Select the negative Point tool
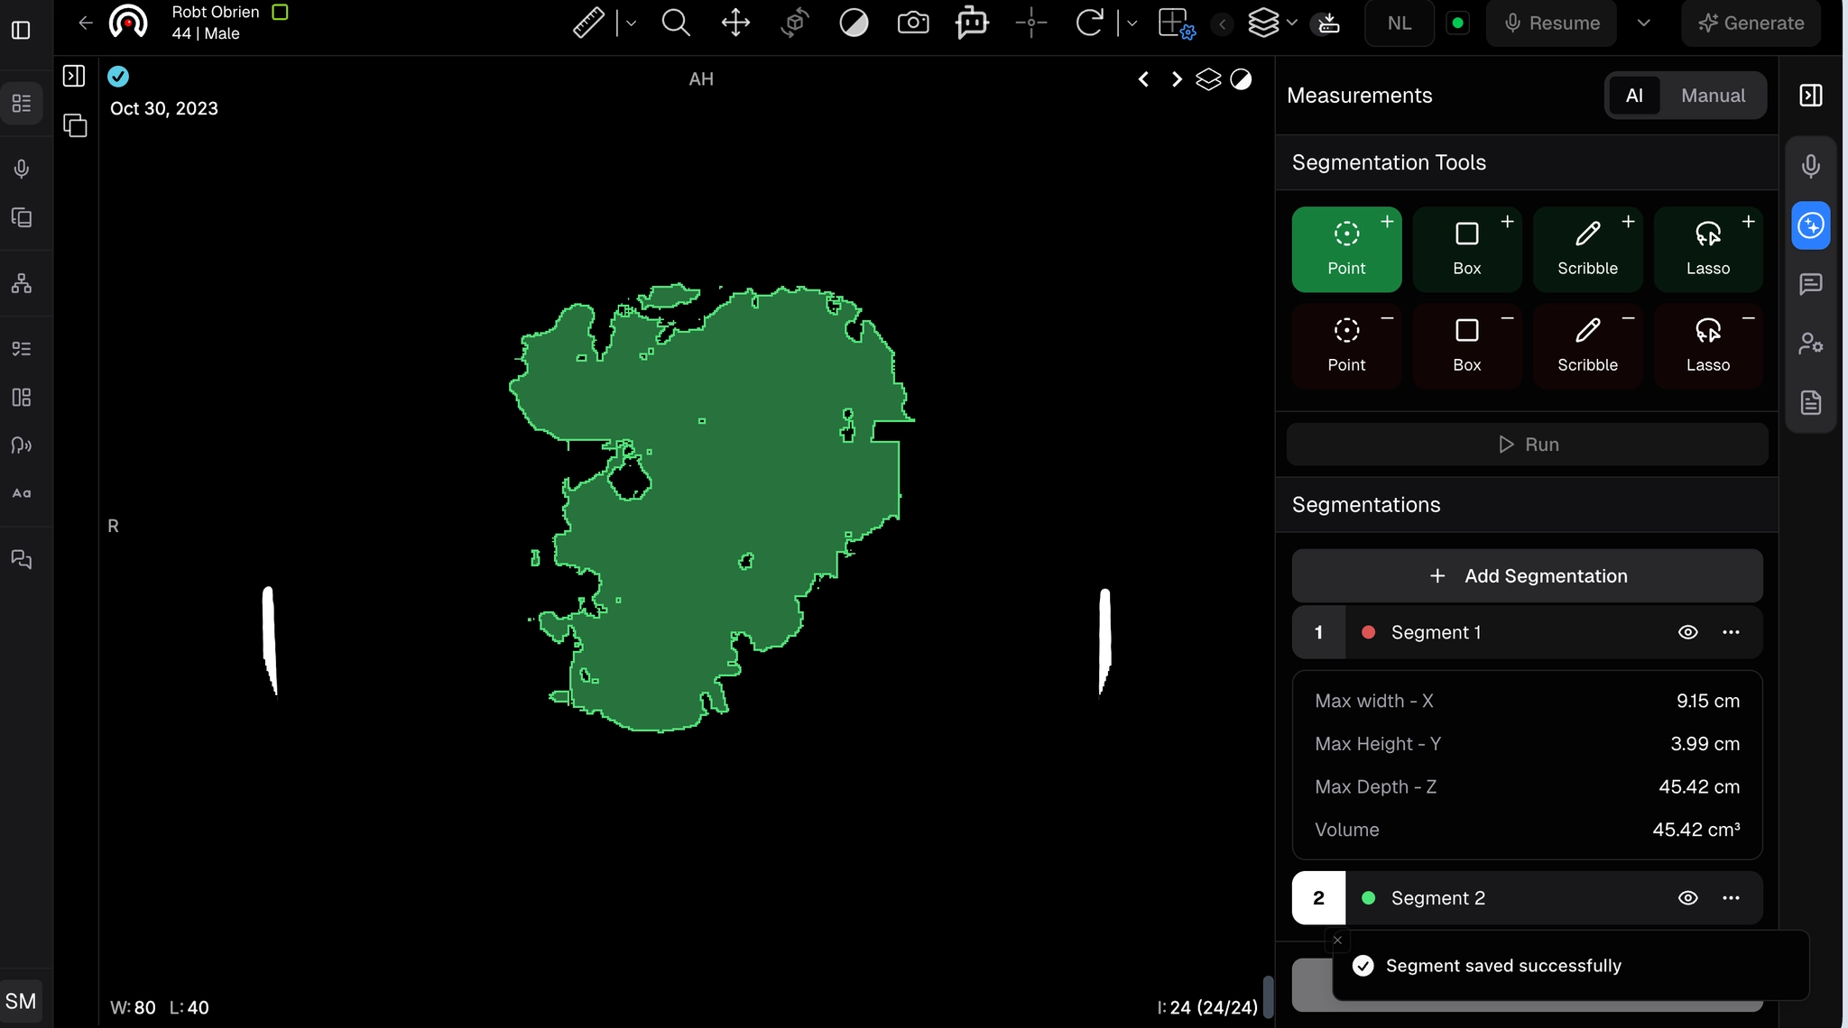Screen dimensions: 1848x1028 point(1346,346)
